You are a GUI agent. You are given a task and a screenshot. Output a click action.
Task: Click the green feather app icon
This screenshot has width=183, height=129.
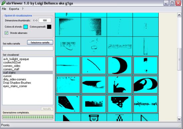[3, 3]
